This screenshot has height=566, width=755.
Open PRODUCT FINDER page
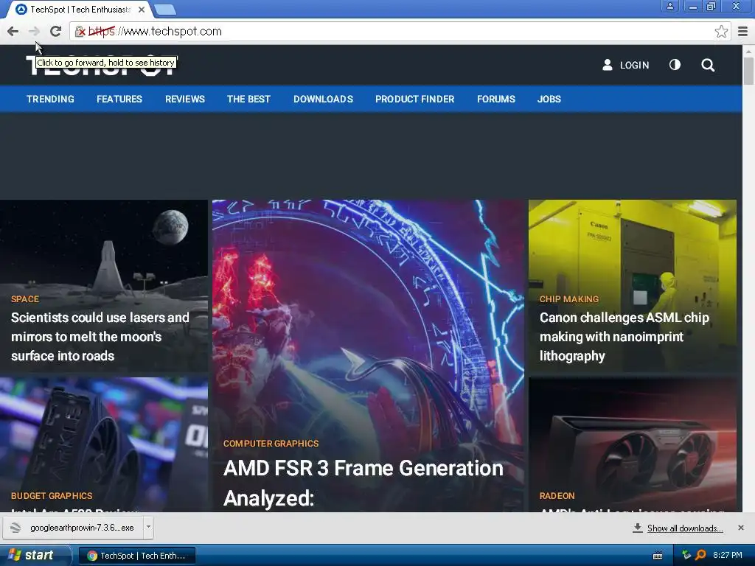pyautogui.click(x=415, y=99)
